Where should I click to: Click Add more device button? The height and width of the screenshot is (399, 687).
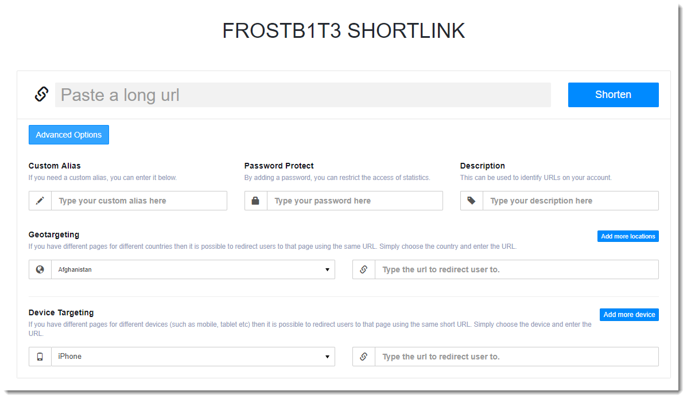[x=629, y=315]
